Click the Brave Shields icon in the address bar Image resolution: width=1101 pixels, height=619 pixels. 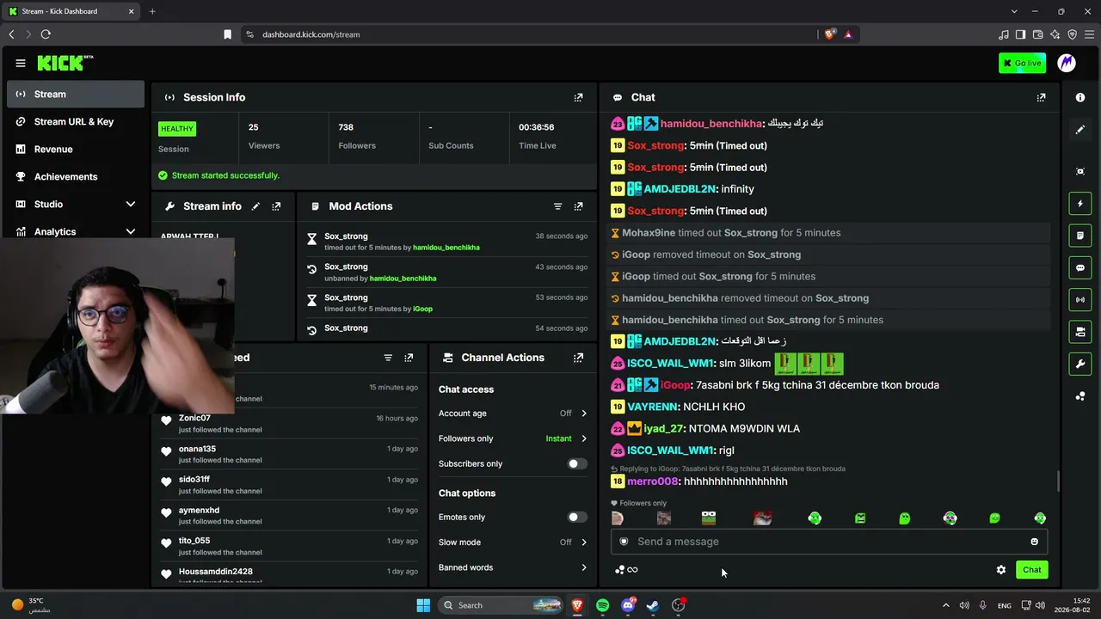[x=829, y=34]
